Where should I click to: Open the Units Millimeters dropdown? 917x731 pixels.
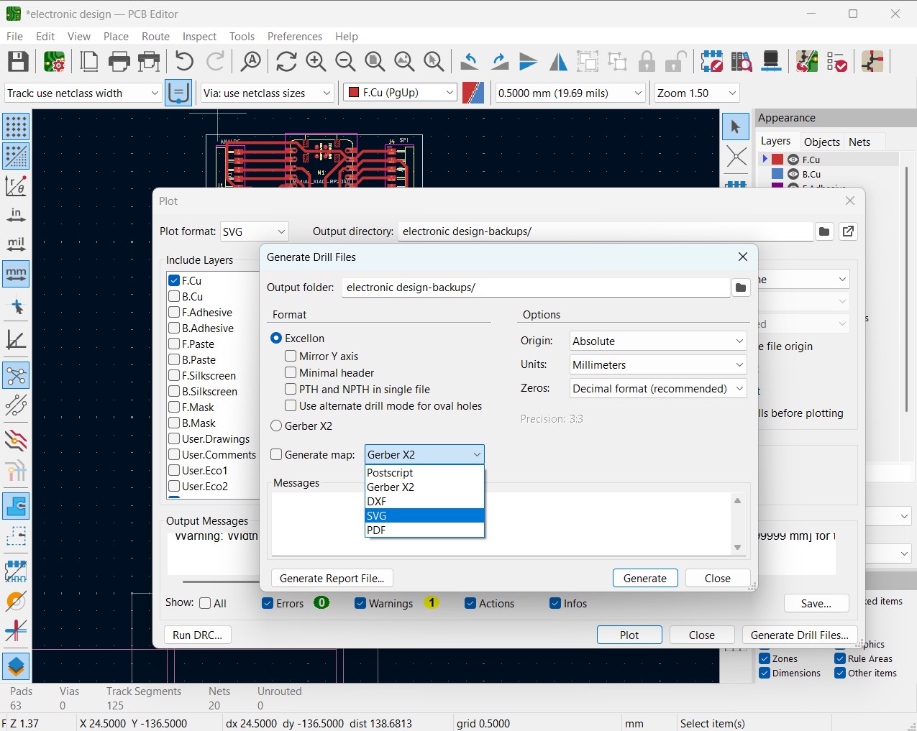pyautogui.click(x=658, y=364)
